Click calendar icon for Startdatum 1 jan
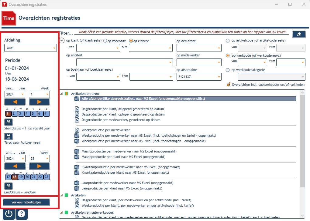 [9, 122]
